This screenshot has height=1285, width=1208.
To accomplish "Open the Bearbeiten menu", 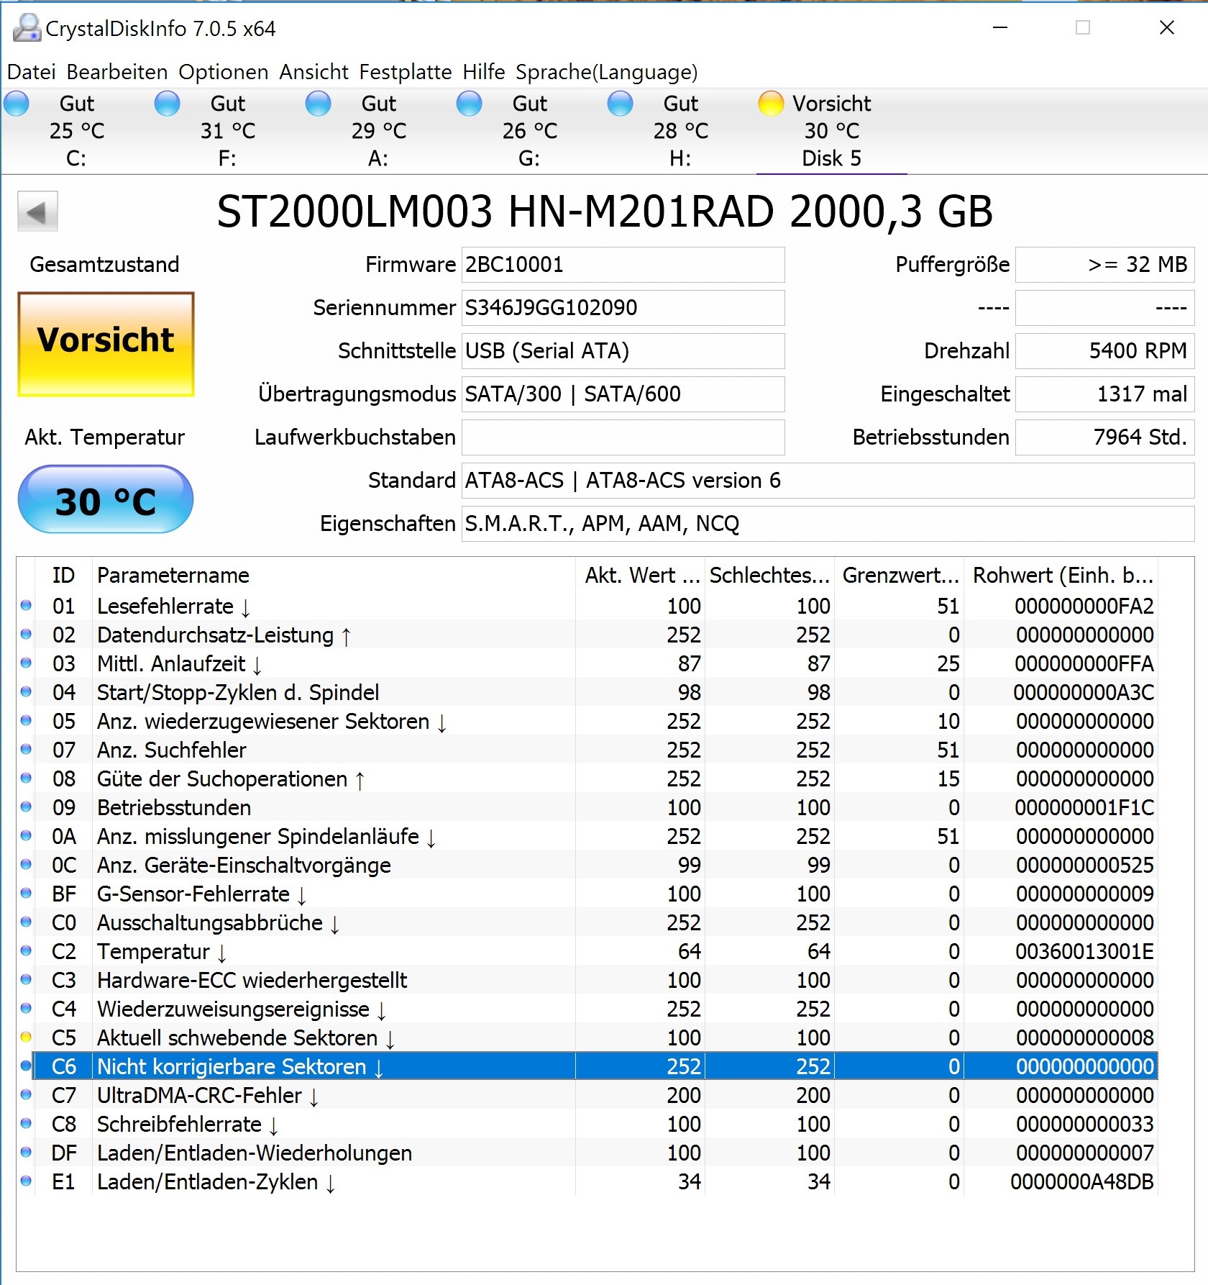I will (x=117, y=72).
